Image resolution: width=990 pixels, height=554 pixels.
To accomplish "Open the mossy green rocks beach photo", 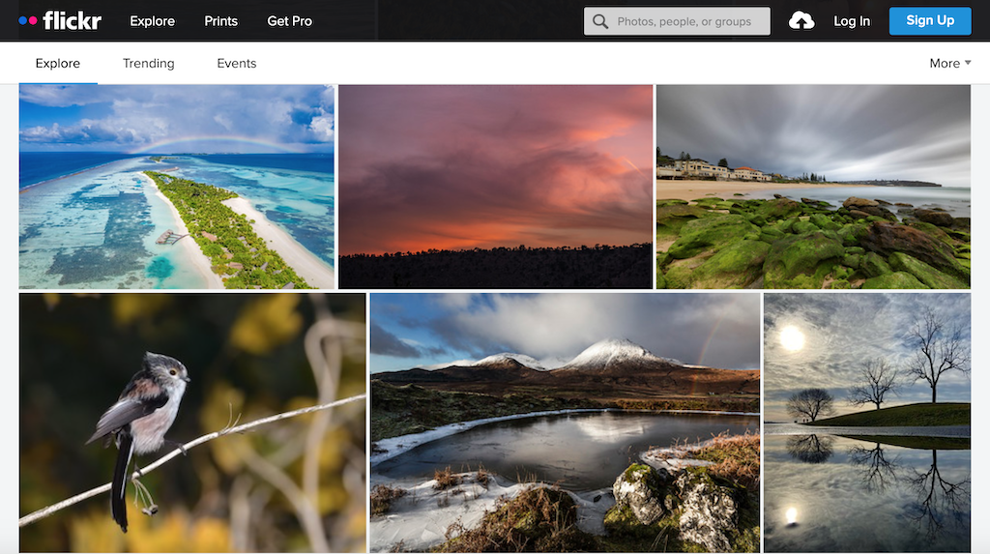I will (813, 187).
